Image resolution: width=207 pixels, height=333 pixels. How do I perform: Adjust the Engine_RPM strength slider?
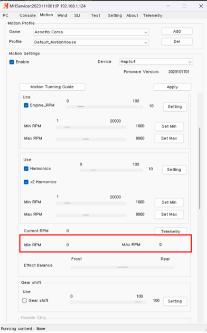[x=105, y=107]
